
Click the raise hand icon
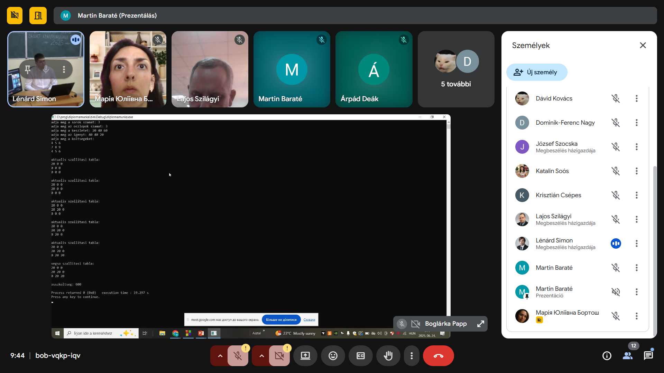coord(388,356)
